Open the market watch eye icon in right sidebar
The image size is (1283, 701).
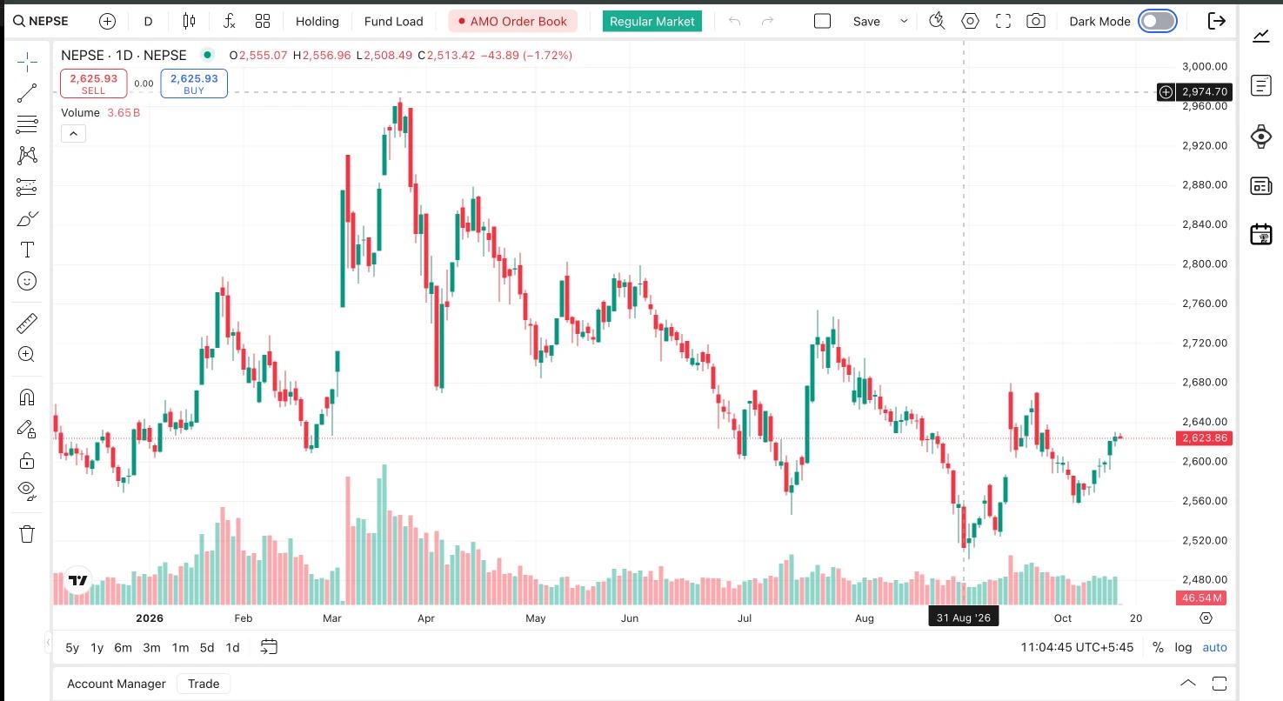(1260, 136)
